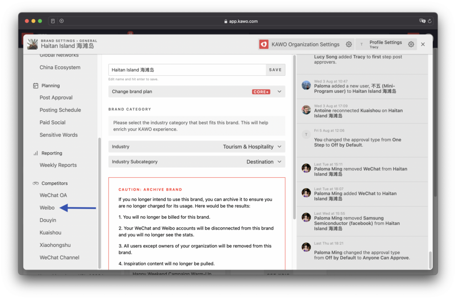Open Sensitive Words page

click(58, 135)
